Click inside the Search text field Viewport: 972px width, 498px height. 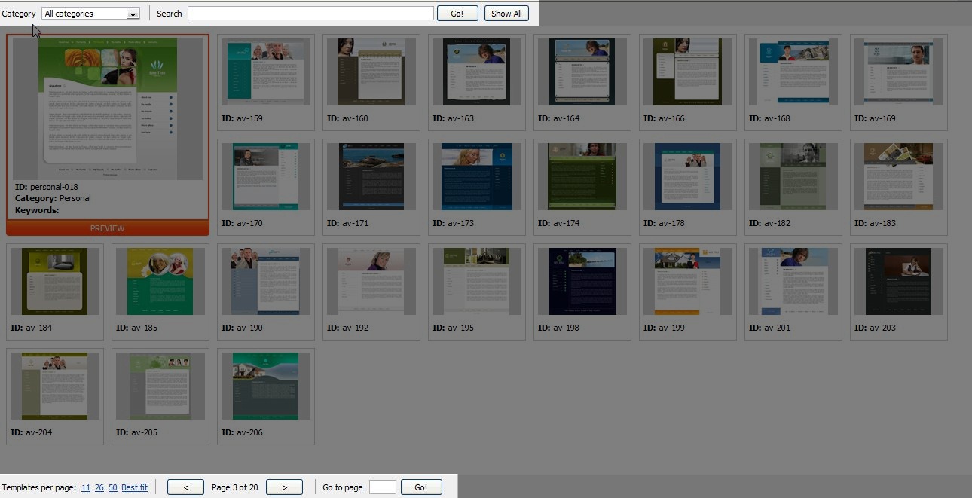coord(310,14)
